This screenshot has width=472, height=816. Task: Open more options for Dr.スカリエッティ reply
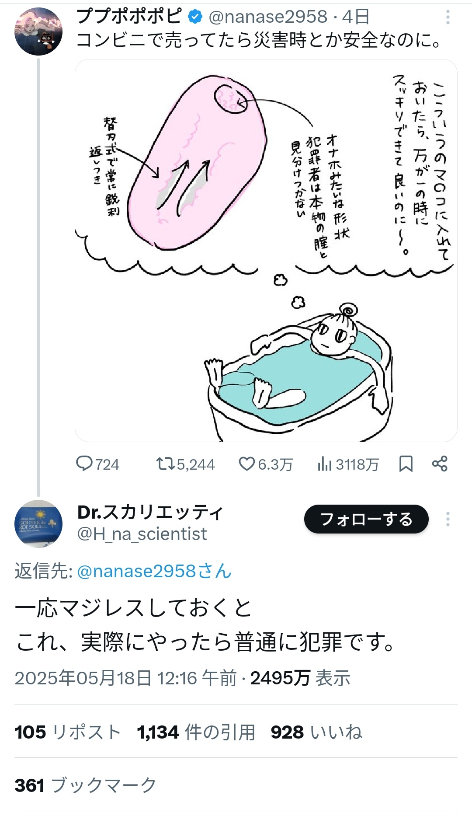pyautogui.click(x=448, y=519)
